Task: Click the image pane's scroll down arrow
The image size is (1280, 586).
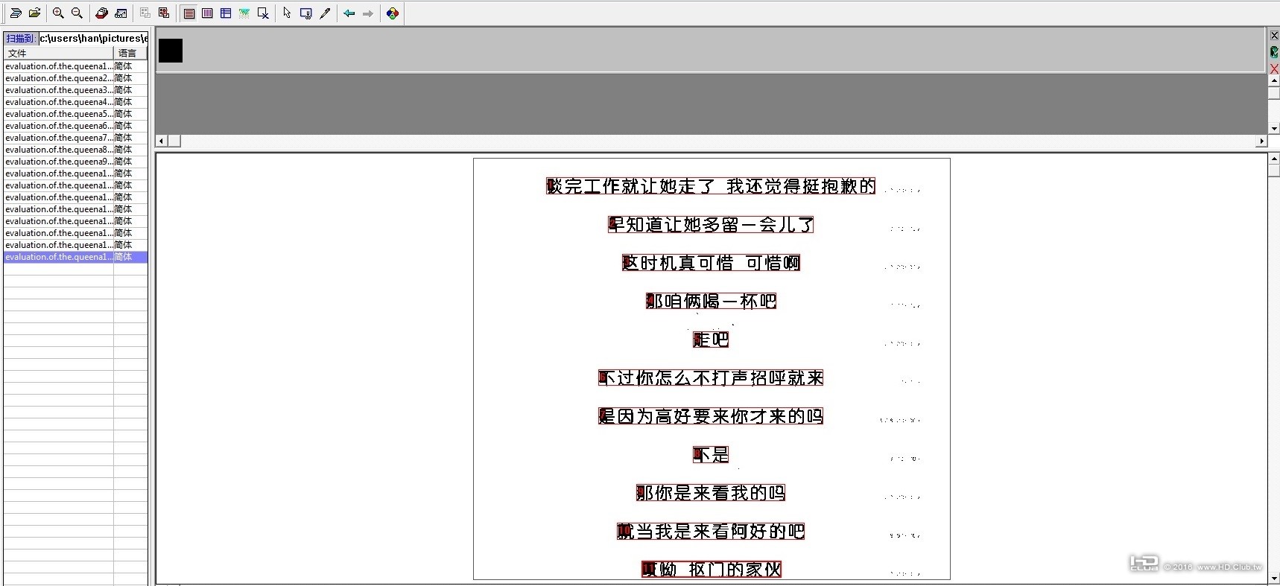Action: point(1274,579)
